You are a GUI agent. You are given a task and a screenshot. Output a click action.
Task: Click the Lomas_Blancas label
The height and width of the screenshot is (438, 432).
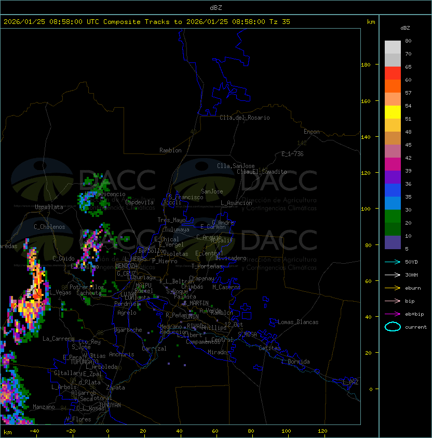[x=298, y=322]
